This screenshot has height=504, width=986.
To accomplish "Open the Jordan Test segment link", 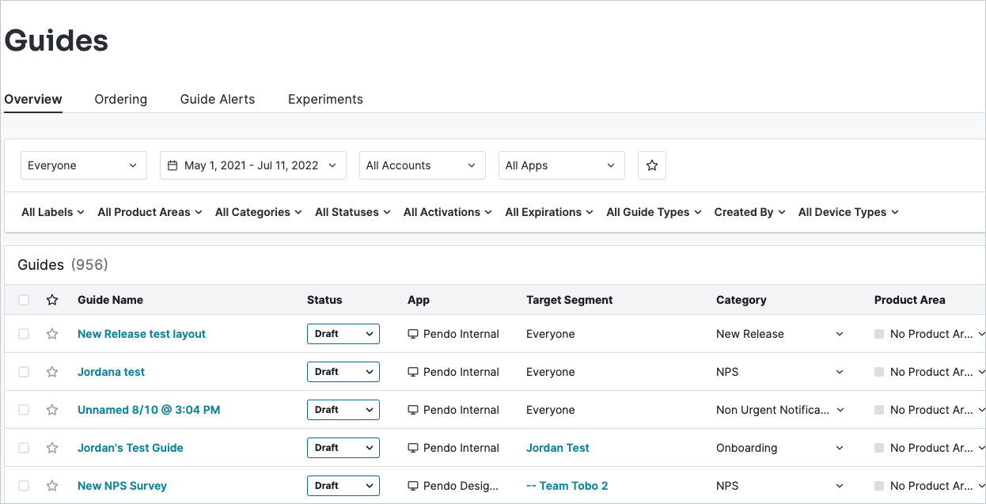I will (557, 448).
